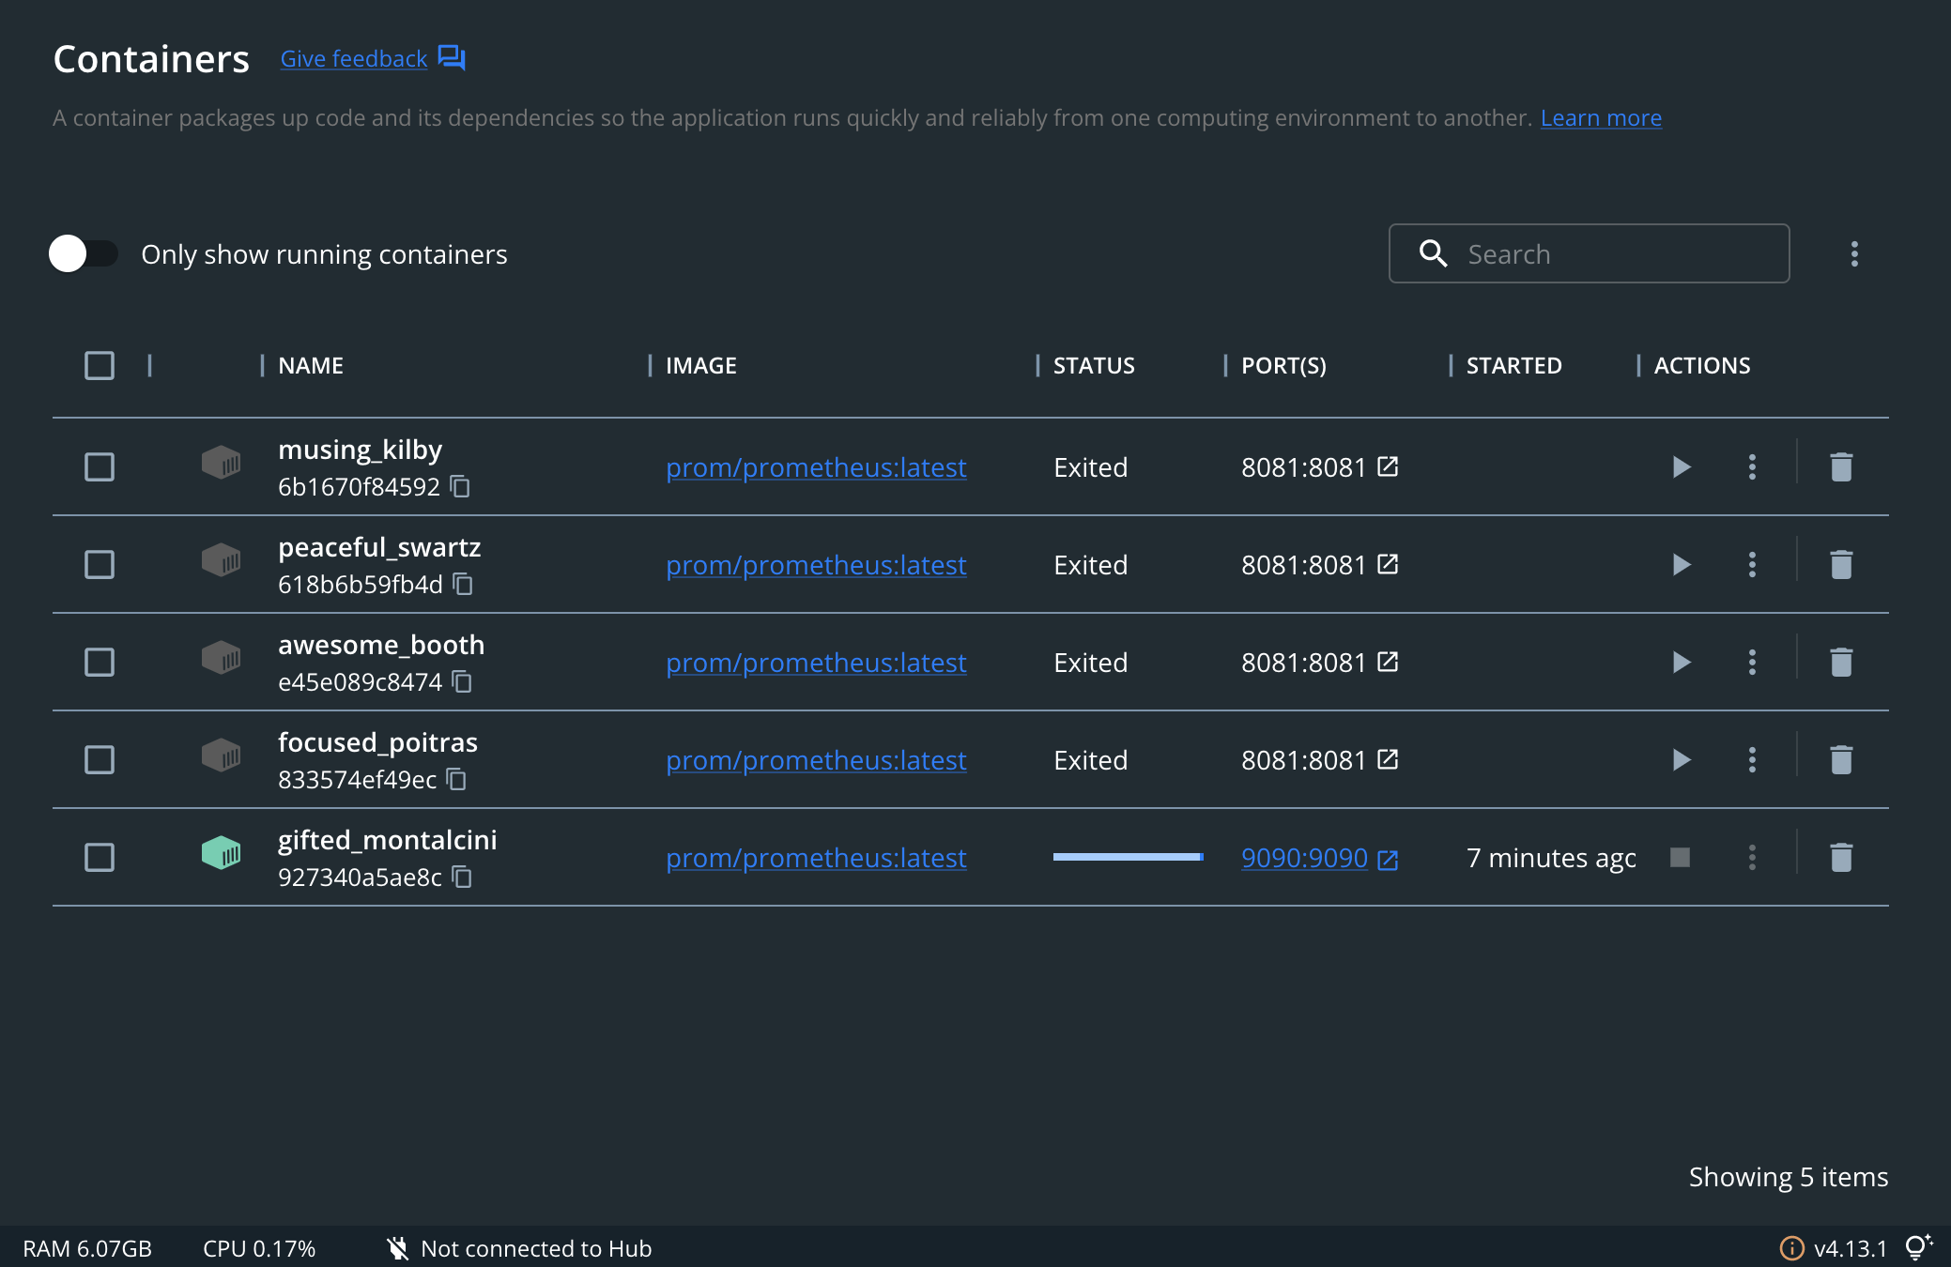Copy the container ID of awesome_booth

point(461,682)
